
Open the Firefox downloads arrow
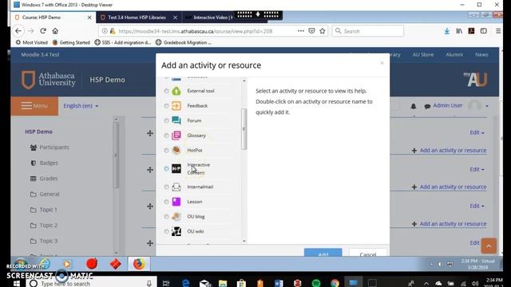pos(447,31)
